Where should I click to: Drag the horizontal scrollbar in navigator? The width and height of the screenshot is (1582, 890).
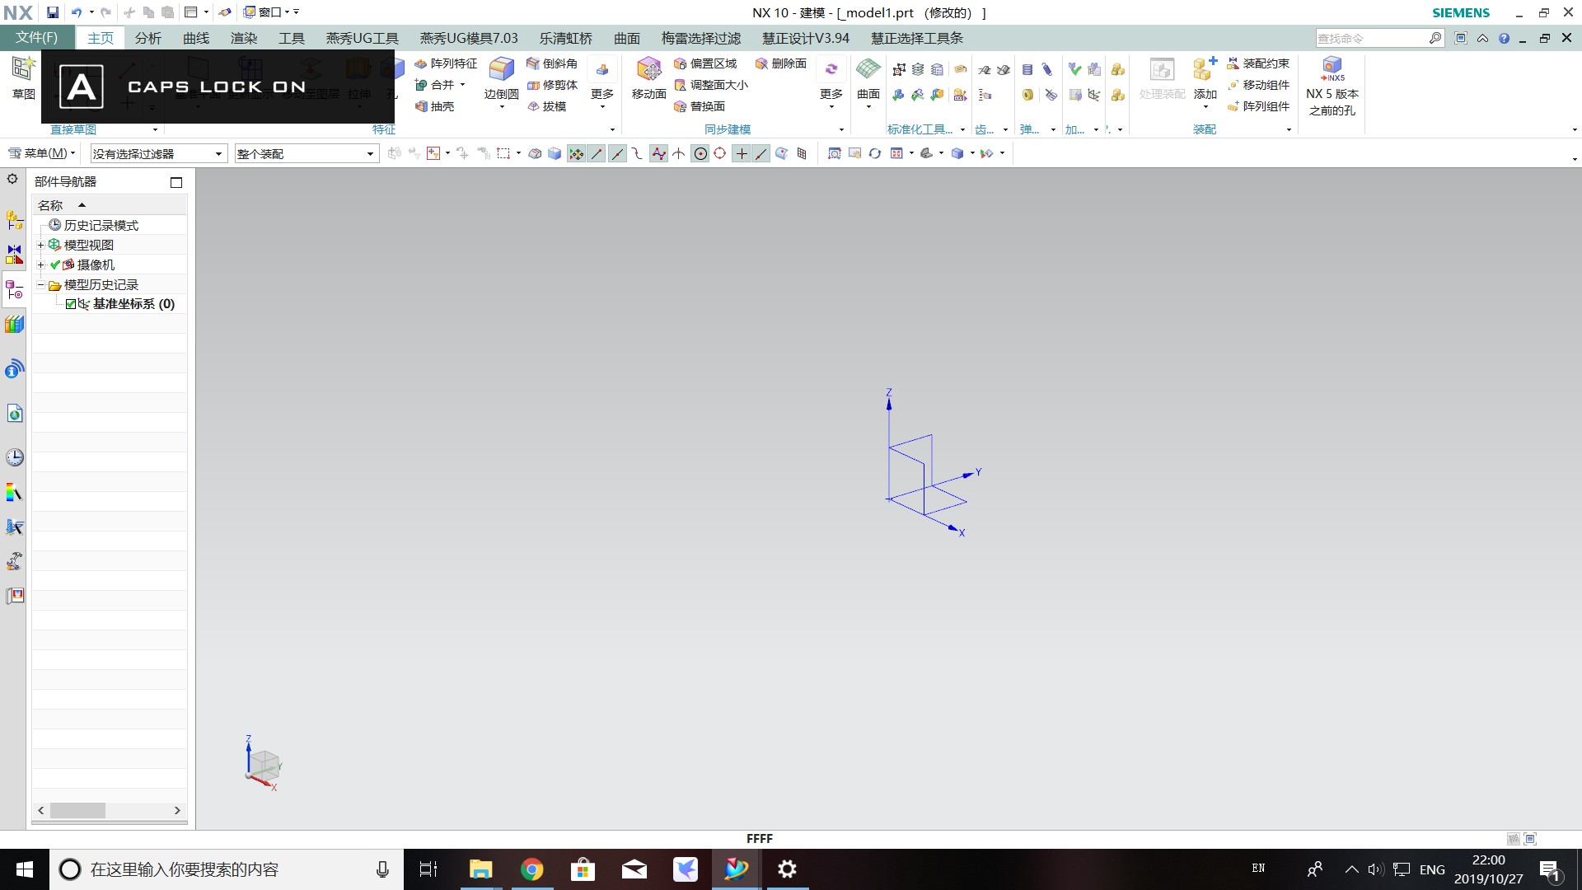[x=77, y=809]
